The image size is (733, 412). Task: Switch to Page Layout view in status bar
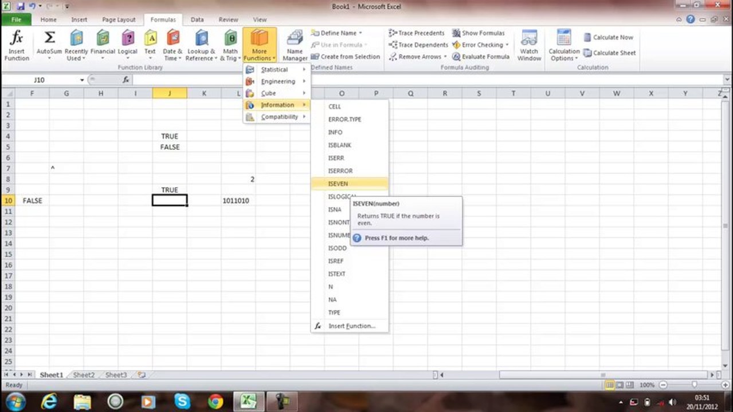tap(620, 385)
